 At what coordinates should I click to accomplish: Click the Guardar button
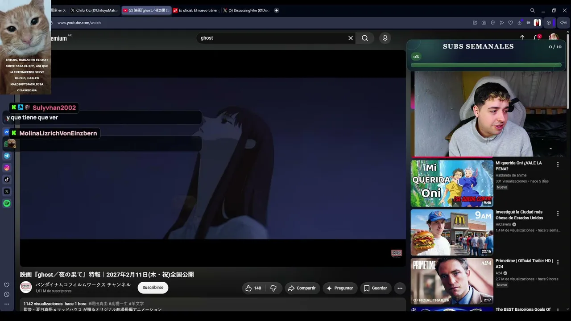376,288
